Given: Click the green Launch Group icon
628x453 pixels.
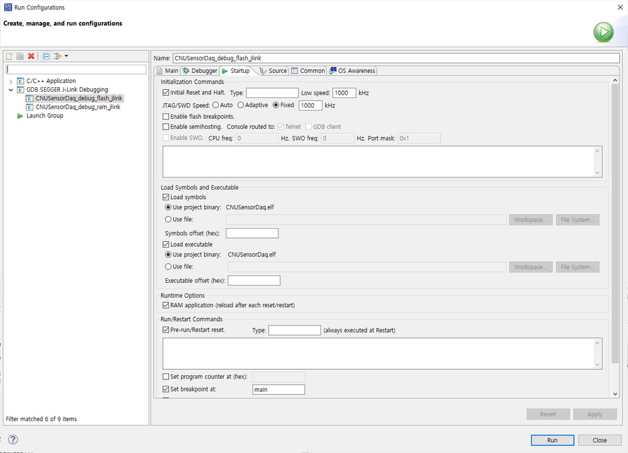Looking at the screenshot, I should pos(20,116).
